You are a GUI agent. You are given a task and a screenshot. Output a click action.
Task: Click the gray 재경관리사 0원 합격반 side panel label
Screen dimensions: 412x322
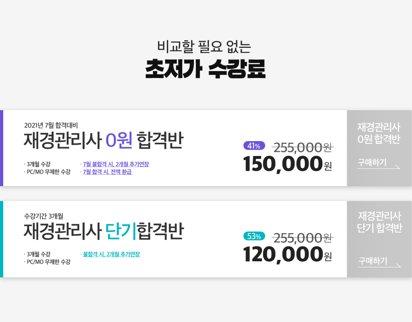379,133
